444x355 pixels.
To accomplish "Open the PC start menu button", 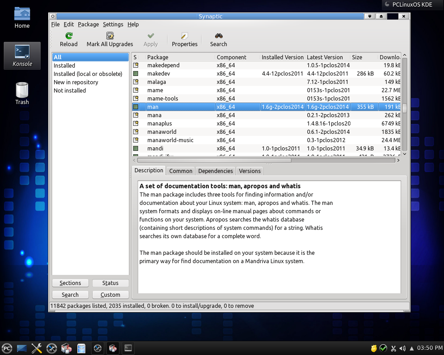I will pyautogui.click(x=7, y=348).
